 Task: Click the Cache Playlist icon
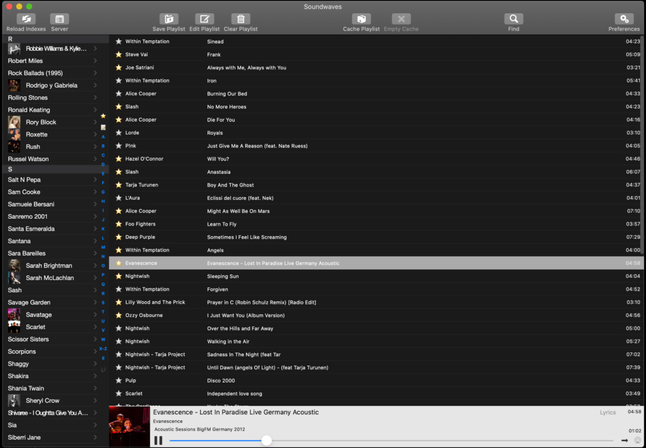pos(361,20)
